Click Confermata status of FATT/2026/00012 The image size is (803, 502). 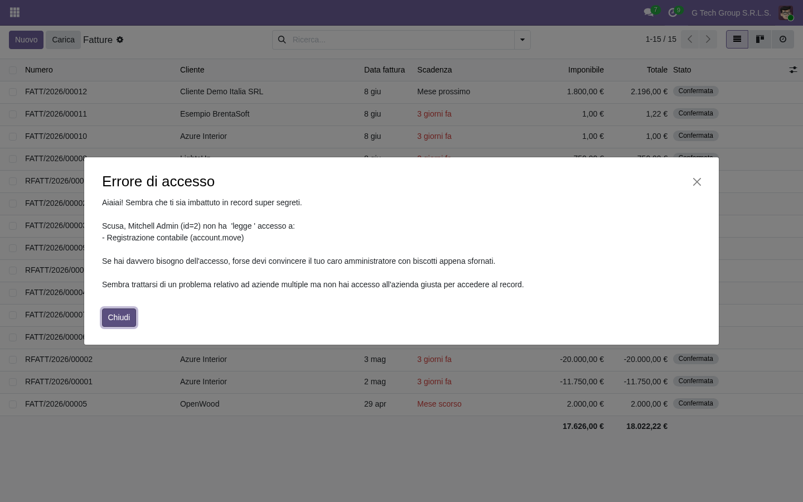[695, 91]
